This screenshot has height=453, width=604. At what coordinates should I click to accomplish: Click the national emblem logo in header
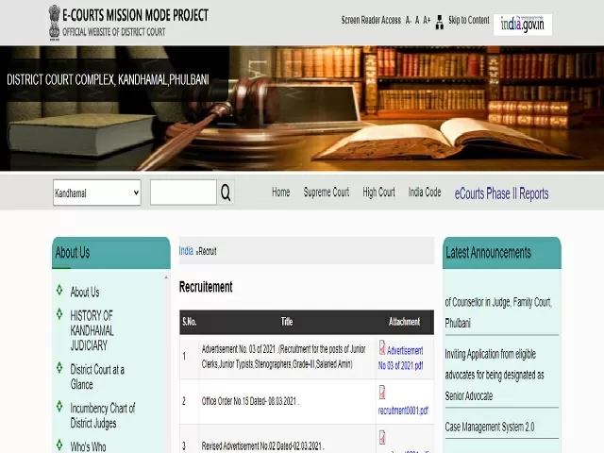[x=55, y=22]
